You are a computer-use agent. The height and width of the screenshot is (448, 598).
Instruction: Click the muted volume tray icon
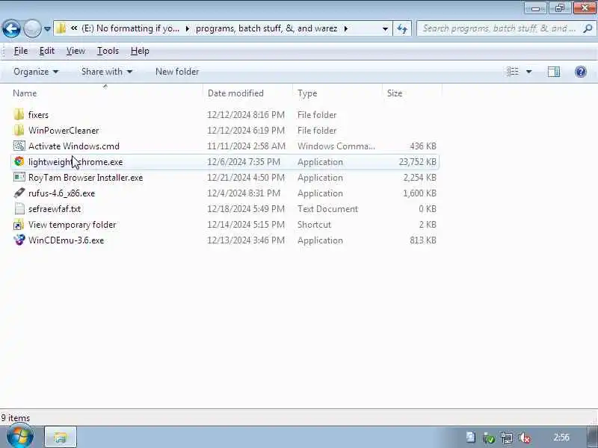(x=525, y=438)
